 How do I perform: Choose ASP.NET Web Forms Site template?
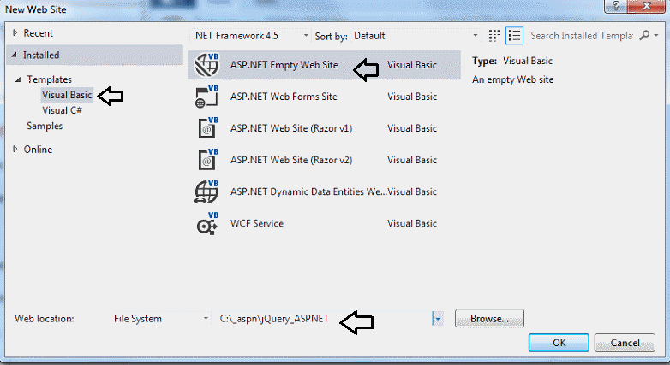coord(325,97)
